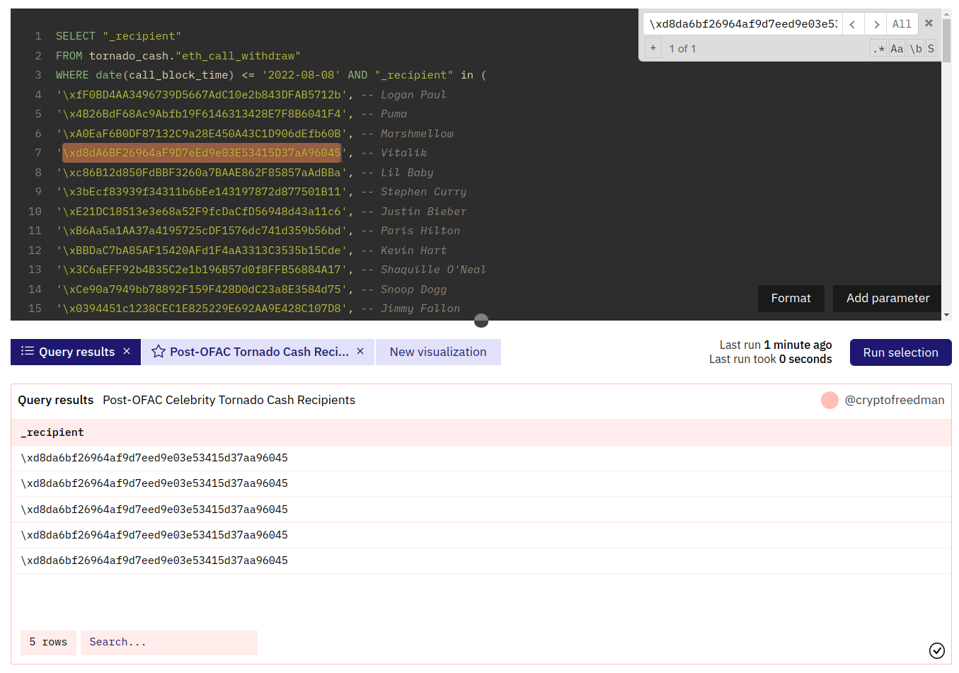Toggle search in selection option
This screenshot has height=673, width=959.
(931, 49)
